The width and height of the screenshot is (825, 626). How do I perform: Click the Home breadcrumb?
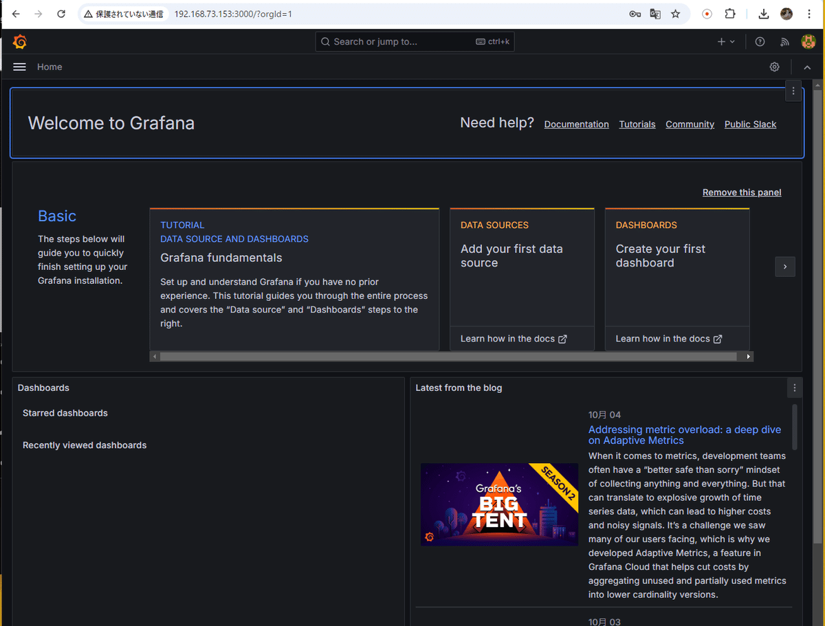click(49, 67)
